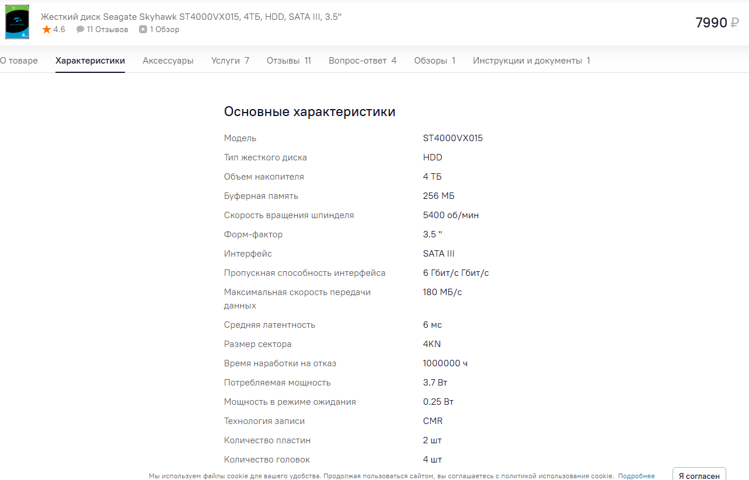Click the buffer memory value '256 МБ'
The width and height of the screenshot is (749, 480).
439,196
